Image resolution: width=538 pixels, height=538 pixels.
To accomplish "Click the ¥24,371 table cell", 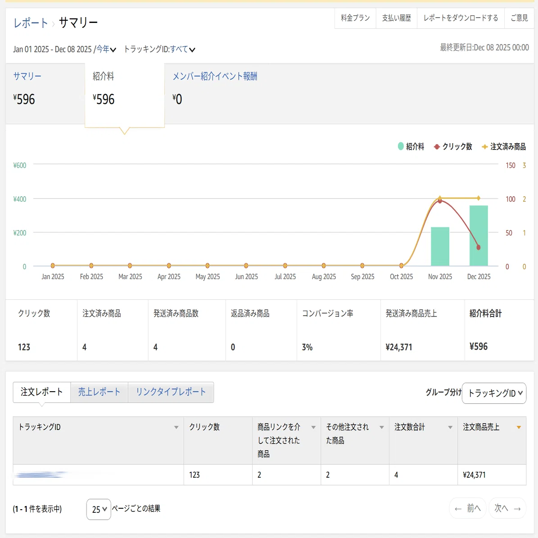I will [492, 475].
